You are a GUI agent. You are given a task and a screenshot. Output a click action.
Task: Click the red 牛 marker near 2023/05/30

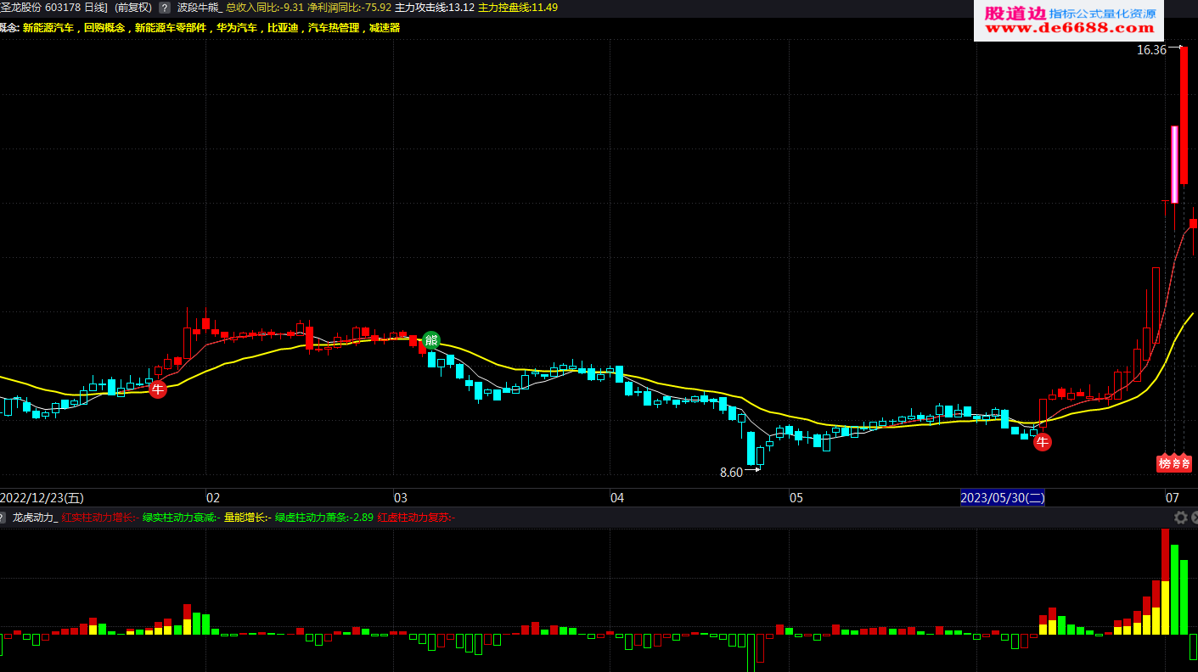(1042, 442)
